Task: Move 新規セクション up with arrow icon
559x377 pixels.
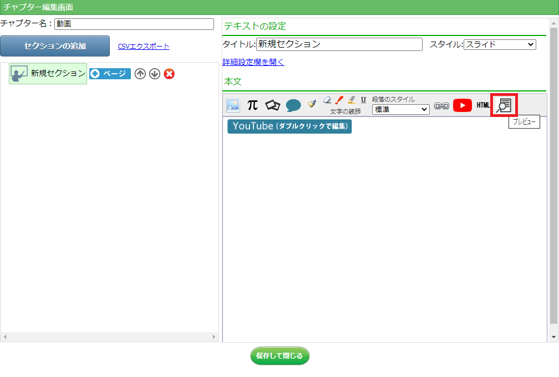Action: click(x=140, y=74)
